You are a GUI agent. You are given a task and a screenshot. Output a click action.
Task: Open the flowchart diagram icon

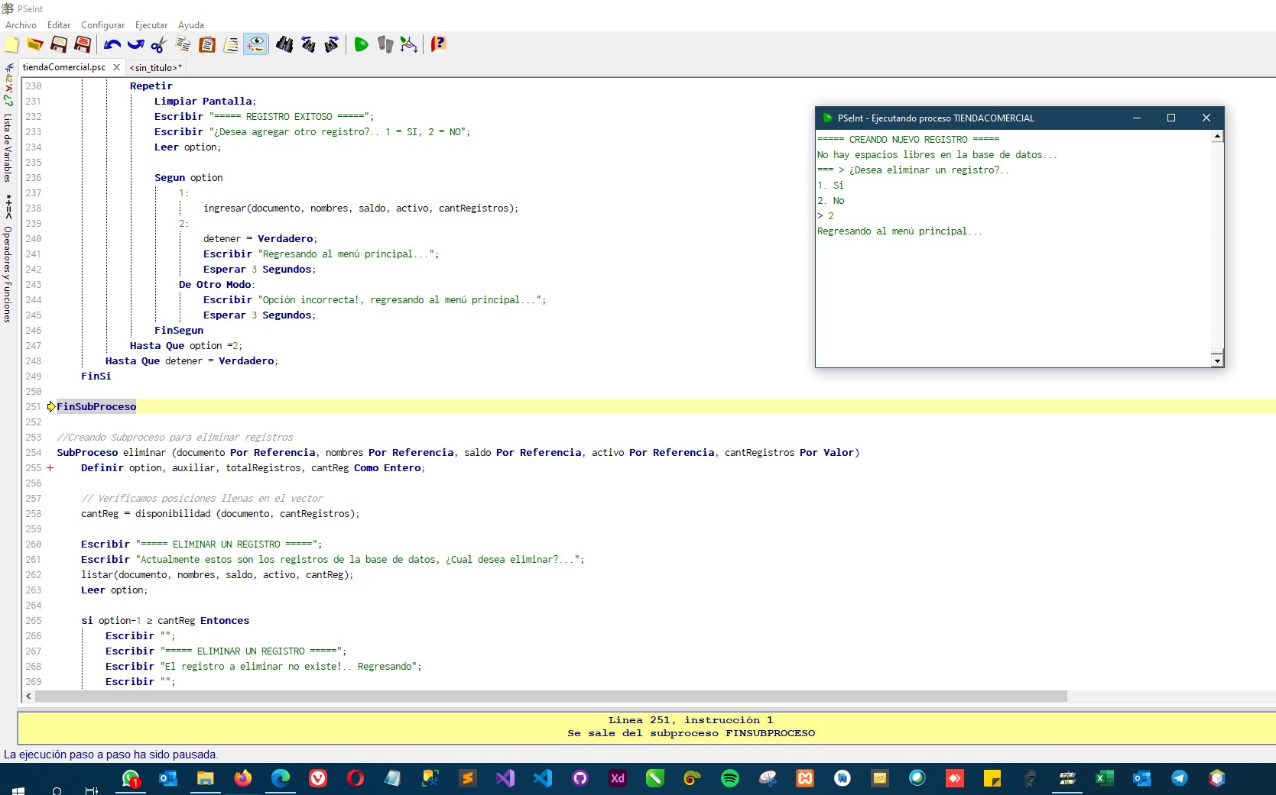[x=409, y=44]
